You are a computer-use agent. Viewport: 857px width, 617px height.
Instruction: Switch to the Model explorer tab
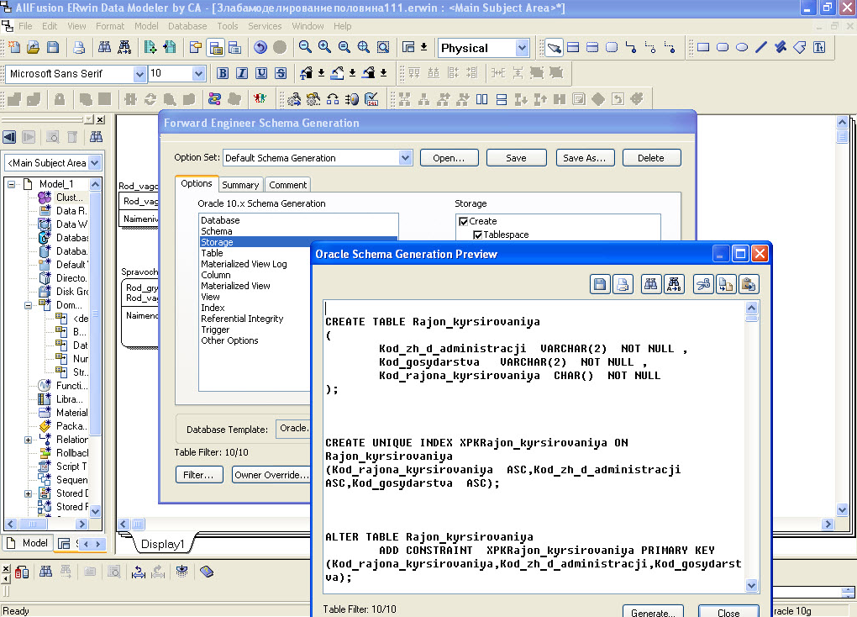point(28,543)
